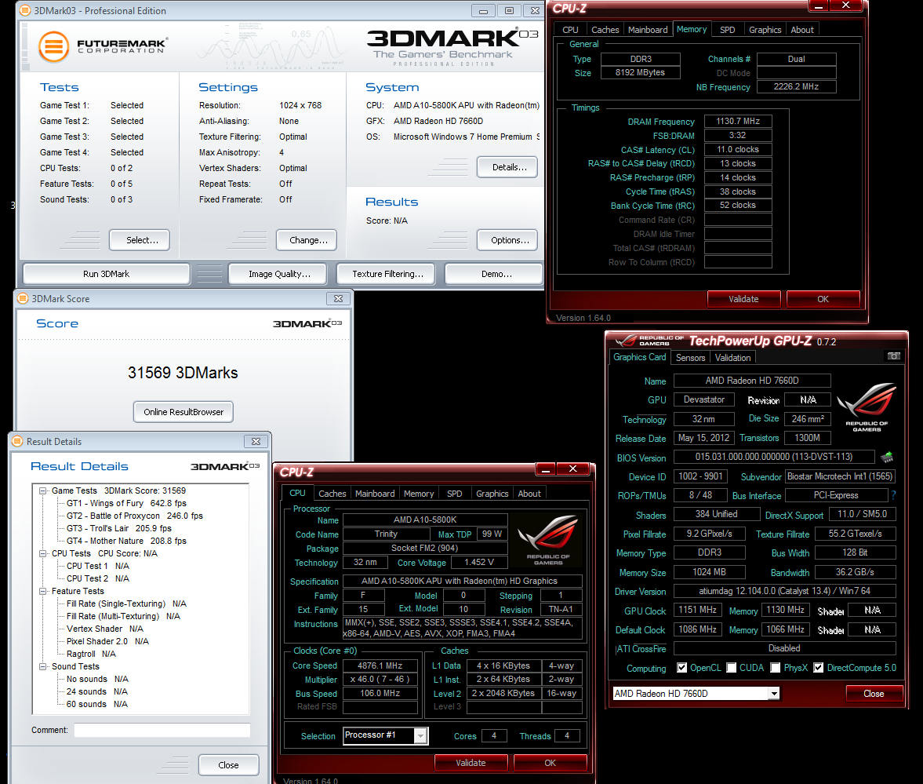Click the Core Speed 4876.1 MHz value
Screen dimensions: 923x784
[380, 665]
